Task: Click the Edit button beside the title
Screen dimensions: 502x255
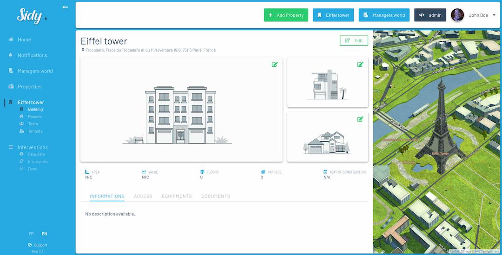Action: tap(354, 40)
